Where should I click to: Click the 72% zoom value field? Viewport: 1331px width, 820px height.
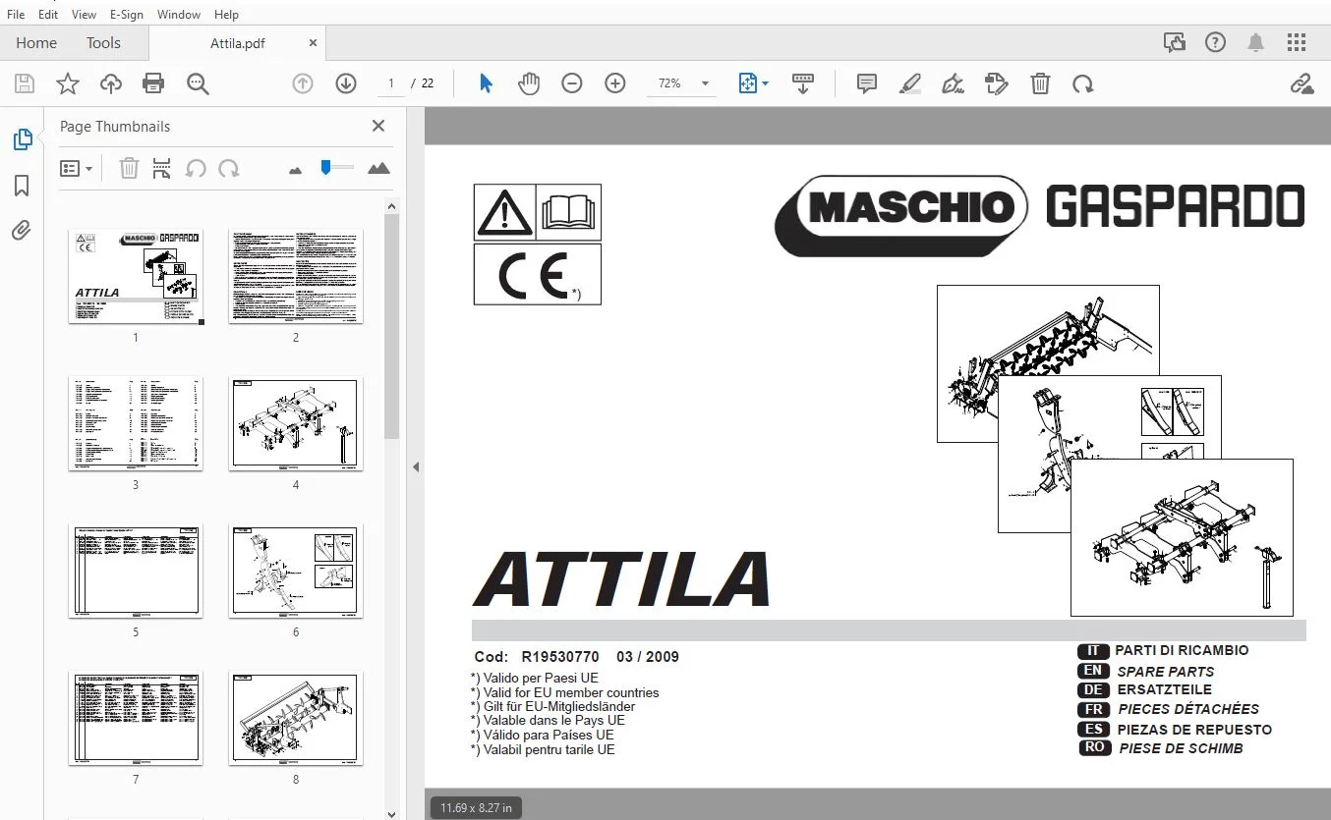[670, 83]
